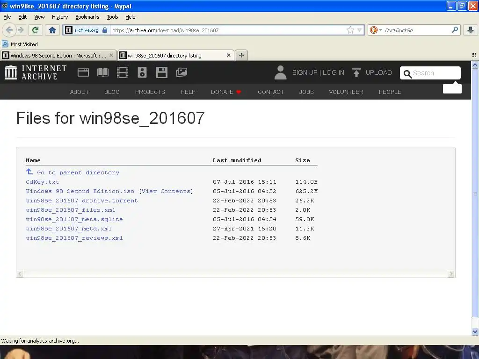Screen dimensions: 479x359
Task: Open the ABOUT nav link
Action: [80, 92]
